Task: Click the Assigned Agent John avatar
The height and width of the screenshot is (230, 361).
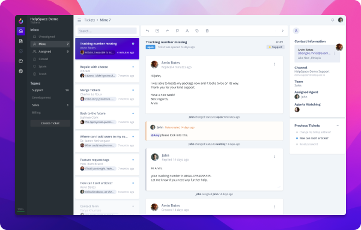Action: pyautogui.click(x=297, y=97)
